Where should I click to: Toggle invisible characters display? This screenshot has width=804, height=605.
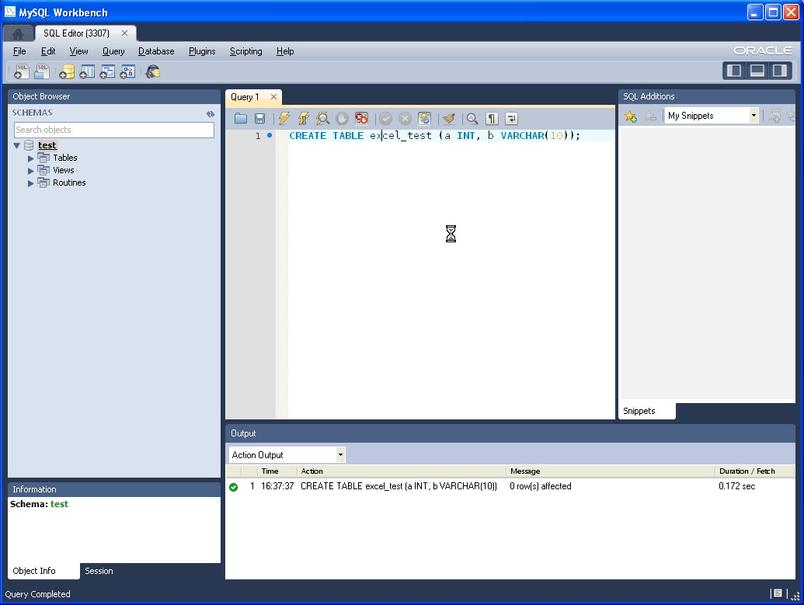pos(492,118)
